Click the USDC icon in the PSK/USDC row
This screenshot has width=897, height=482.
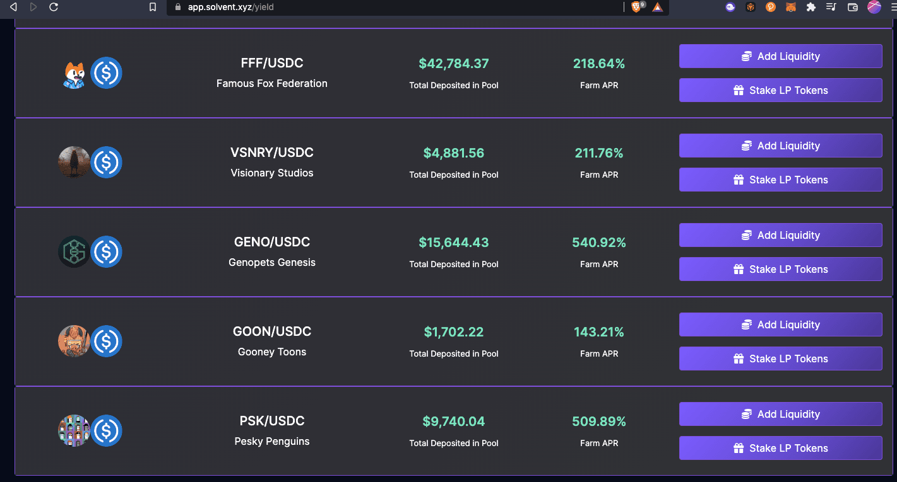click(106, 431)
